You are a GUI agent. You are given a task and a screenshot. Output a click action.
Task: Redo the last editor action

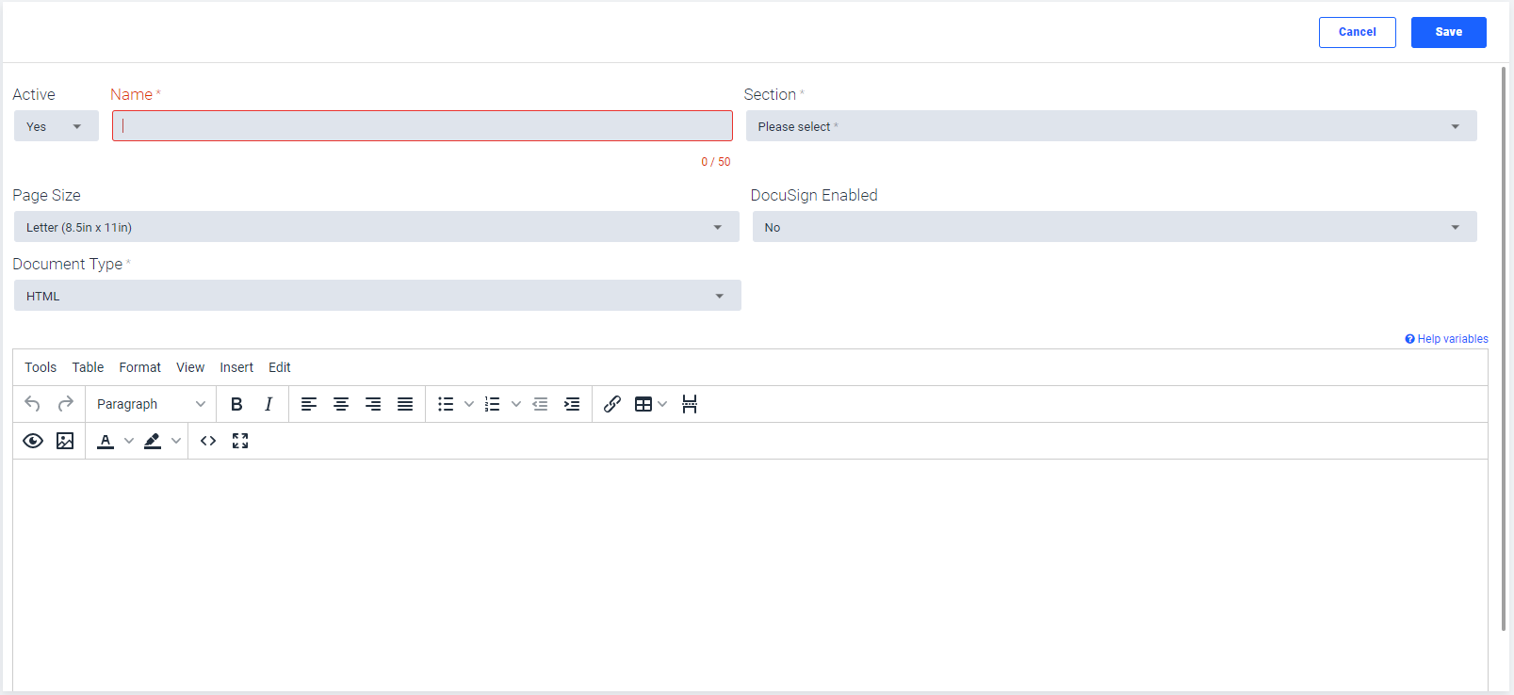point(65,404)
